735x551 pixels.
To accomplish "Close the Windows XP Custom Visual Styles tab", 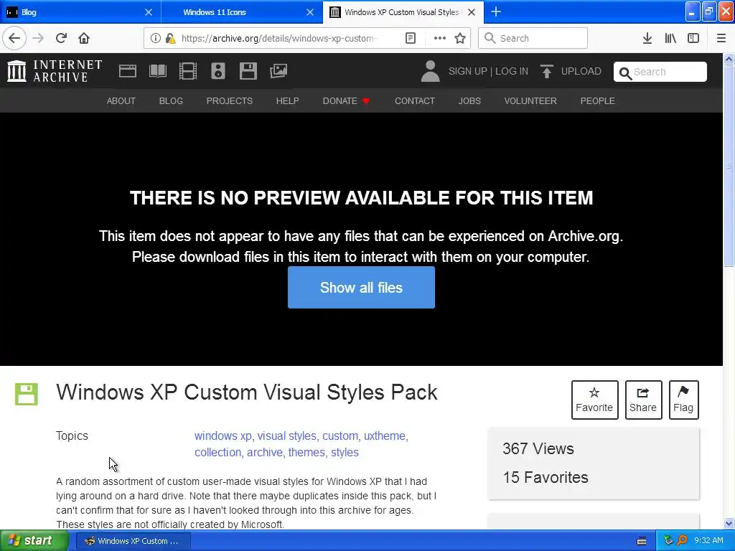I will 472,12.
